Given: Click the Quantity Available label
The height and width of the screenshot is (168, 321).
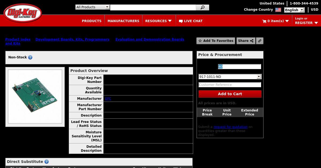Looking at the screenshot, I should pyautogui.click(x=86, y=90).
